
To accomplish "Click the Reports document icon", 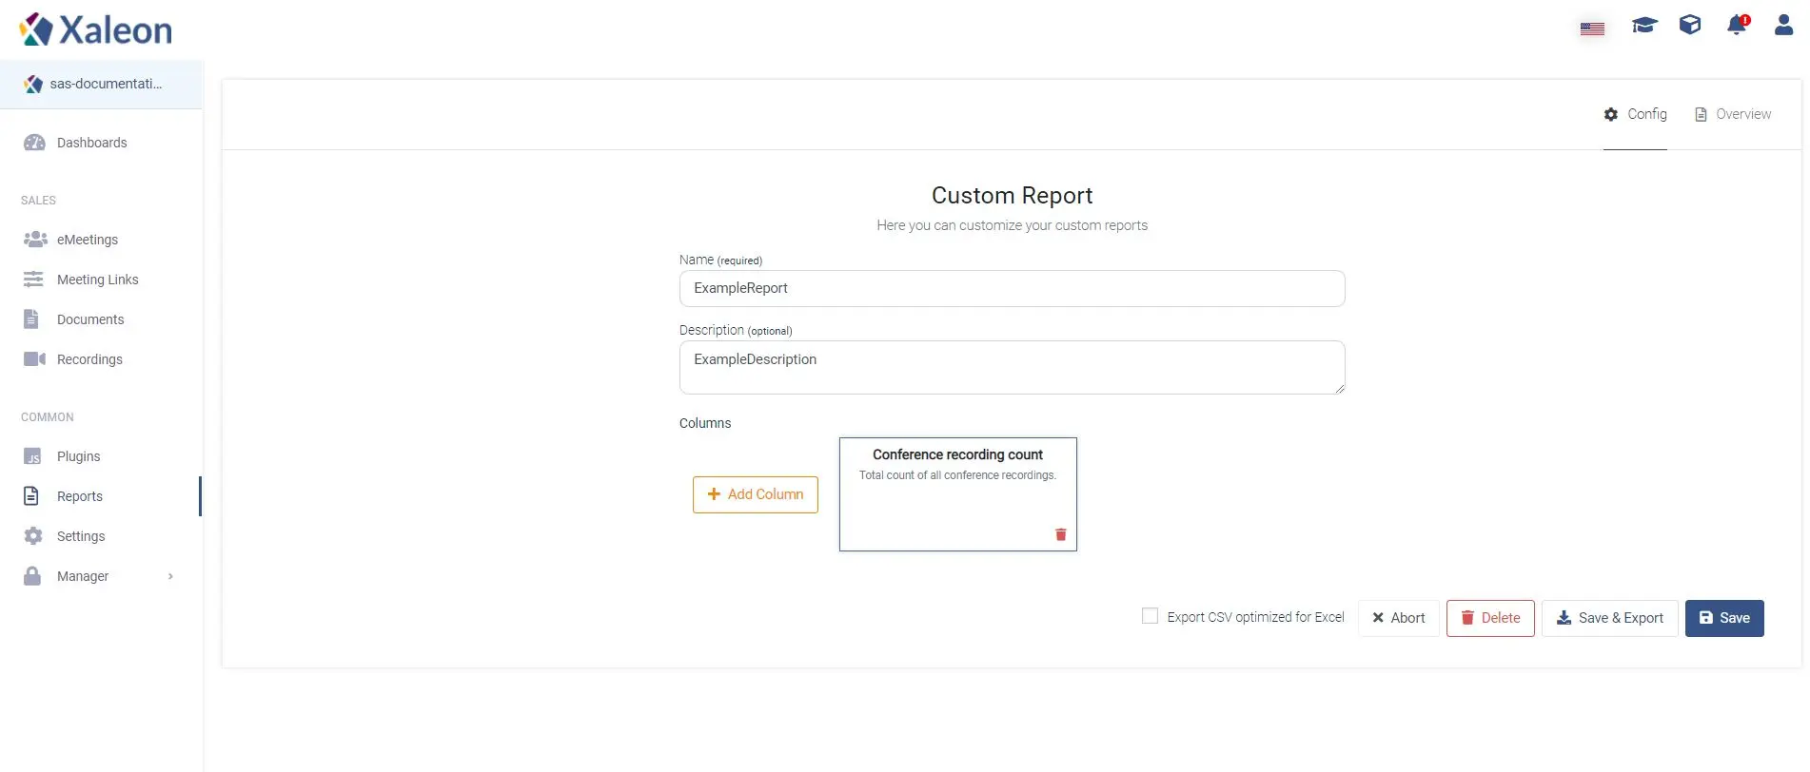I will coord(31,496).
